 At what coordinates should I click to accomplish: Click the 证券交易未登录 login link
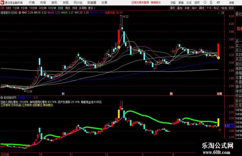pos(140,3)
